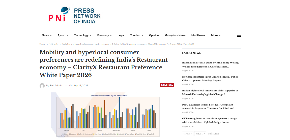290x140 pixels.
Task: Click the PNI Admin author avatar
Action: [42, 86]
